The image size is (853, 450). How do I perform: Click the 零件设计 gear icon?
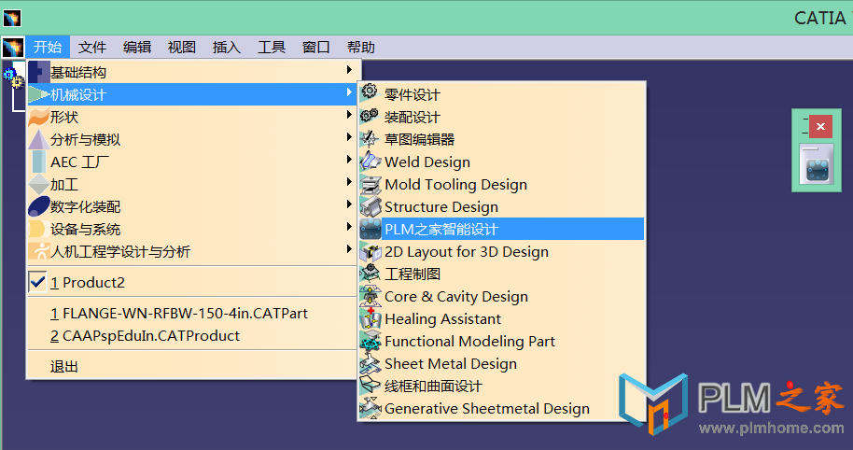coord(370,91)
